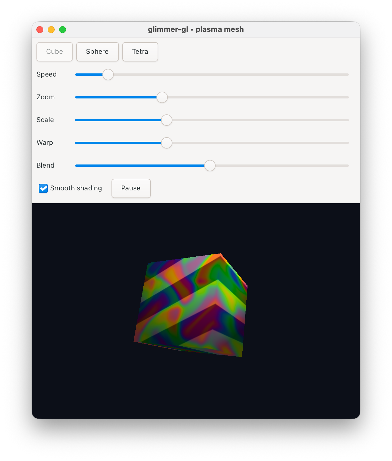The height and width of the screenshot is (461, 392).
Task: Close the glimmer-gl window
Action: click(40, 30)
